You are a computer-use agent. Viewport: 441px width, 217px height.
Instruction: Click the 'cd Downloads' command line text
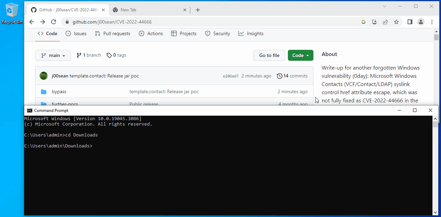(x=82, y=135)
